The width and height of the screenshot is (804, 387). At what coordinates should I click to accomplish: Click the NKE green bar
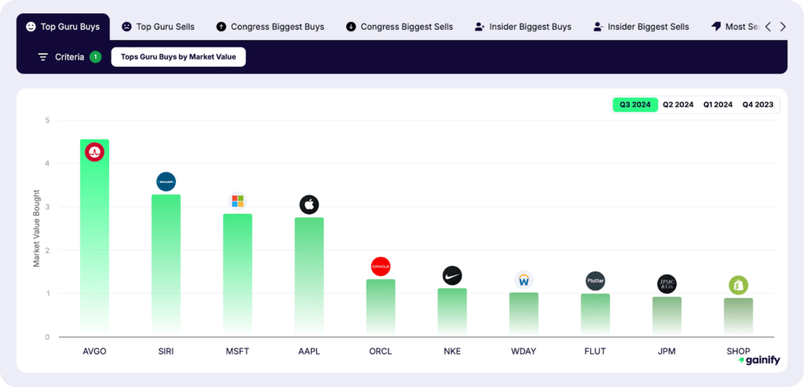[x=452, y=312]
